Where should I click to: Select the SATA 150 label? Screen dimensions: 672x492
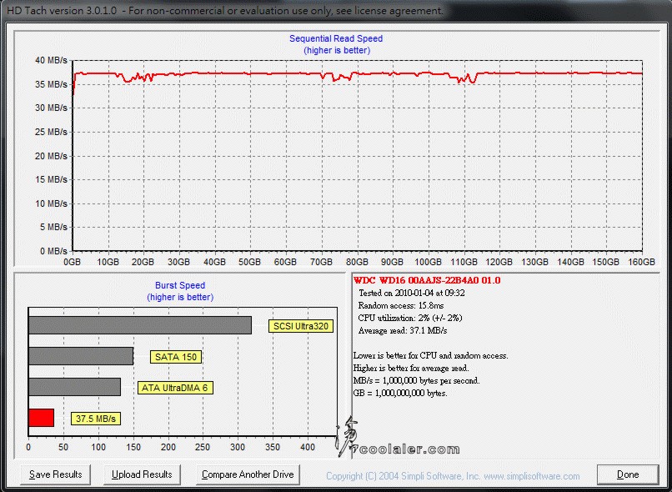point(176,357)
